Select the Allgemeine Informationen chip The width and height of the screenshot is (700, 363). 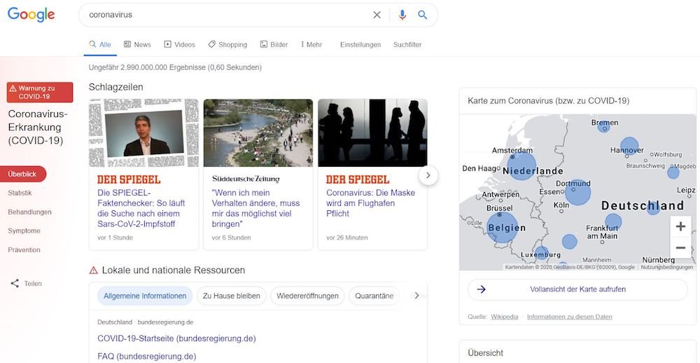[145, 296]
